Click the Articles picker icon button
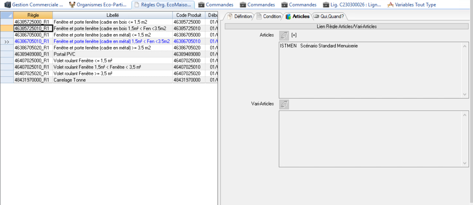 (x=284, y=35)
